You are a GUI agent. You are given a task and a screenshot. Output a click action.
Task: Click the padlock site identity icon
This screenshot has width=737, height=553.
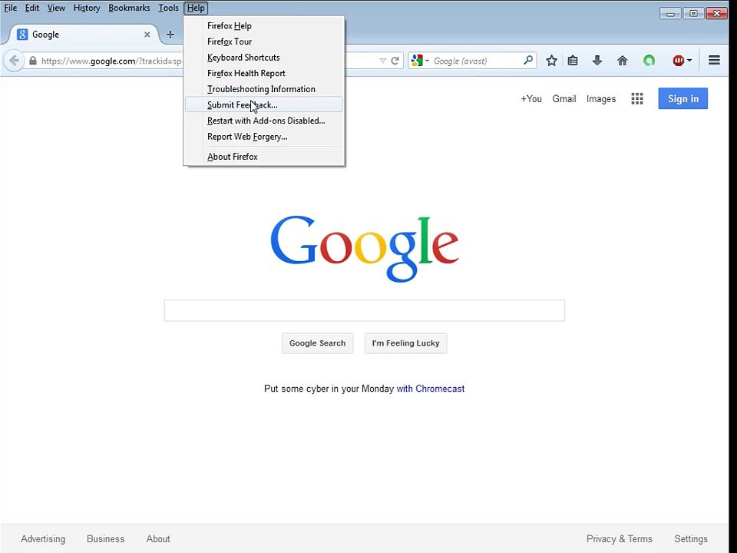[33, 61]
